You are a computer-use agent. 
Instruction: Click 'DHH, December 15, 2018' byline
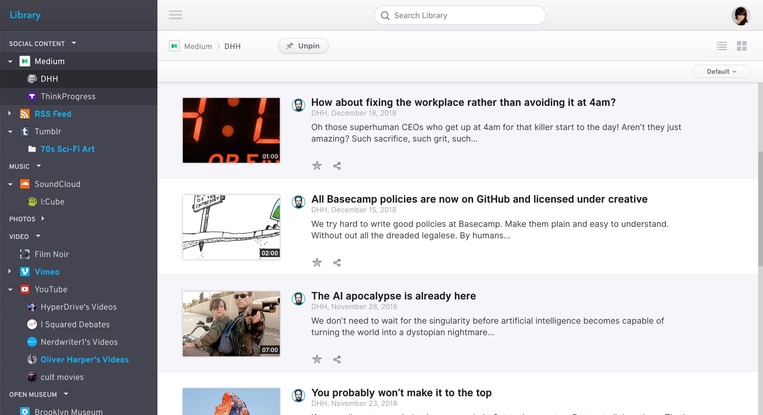tap(354, 210)
